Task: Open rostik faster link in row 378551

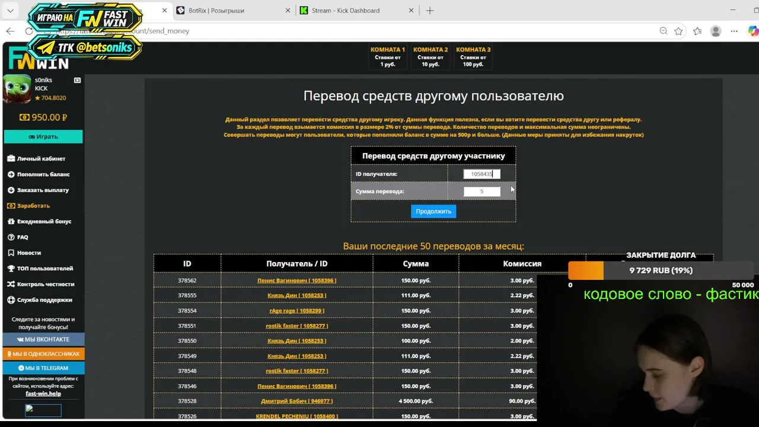Action: (x=296, y=326)
